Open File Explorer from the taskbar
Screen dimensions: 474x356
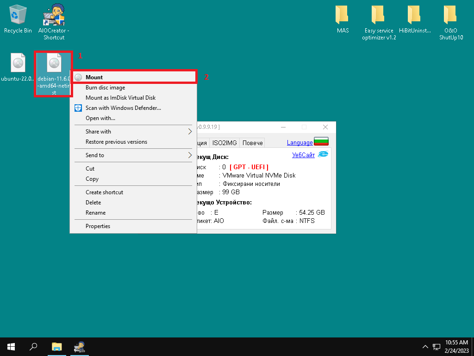(x=56, y=347)
